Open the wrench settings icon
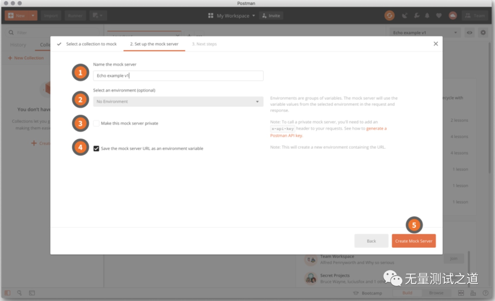This screenshot has width=495, height=301. (417, 16)
